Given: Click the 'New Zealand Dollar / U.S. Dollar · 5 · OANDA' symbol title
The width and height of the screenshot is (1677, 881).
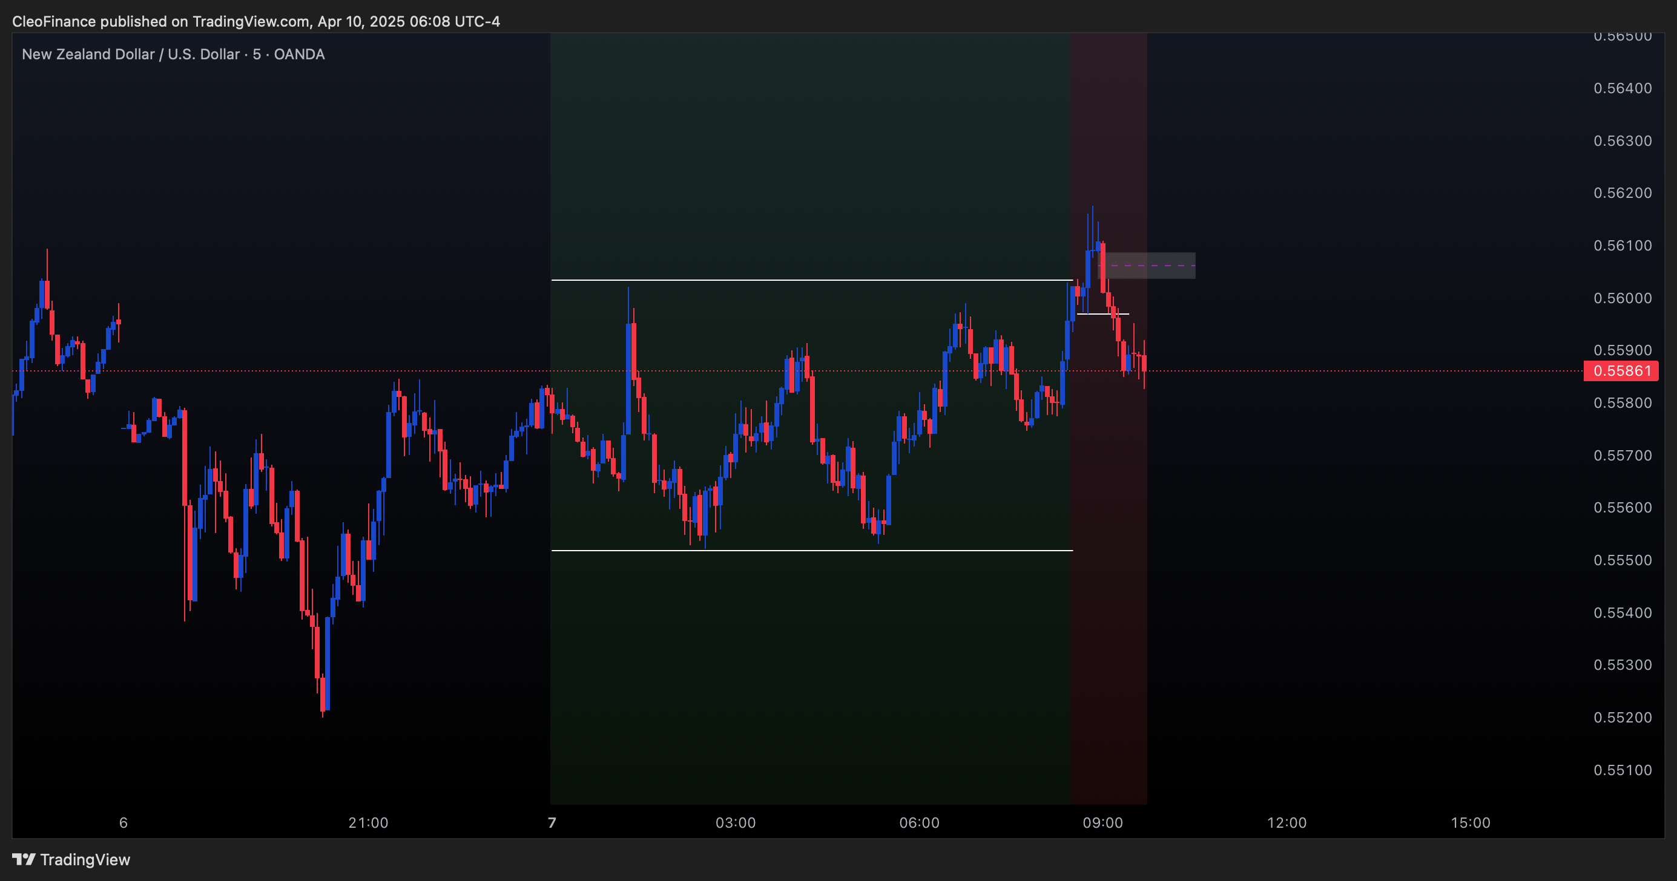Looking at the screenshot, I should [x=173, y=54].
